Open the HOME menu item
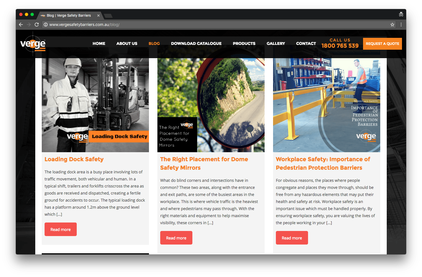 click(99, 43)
